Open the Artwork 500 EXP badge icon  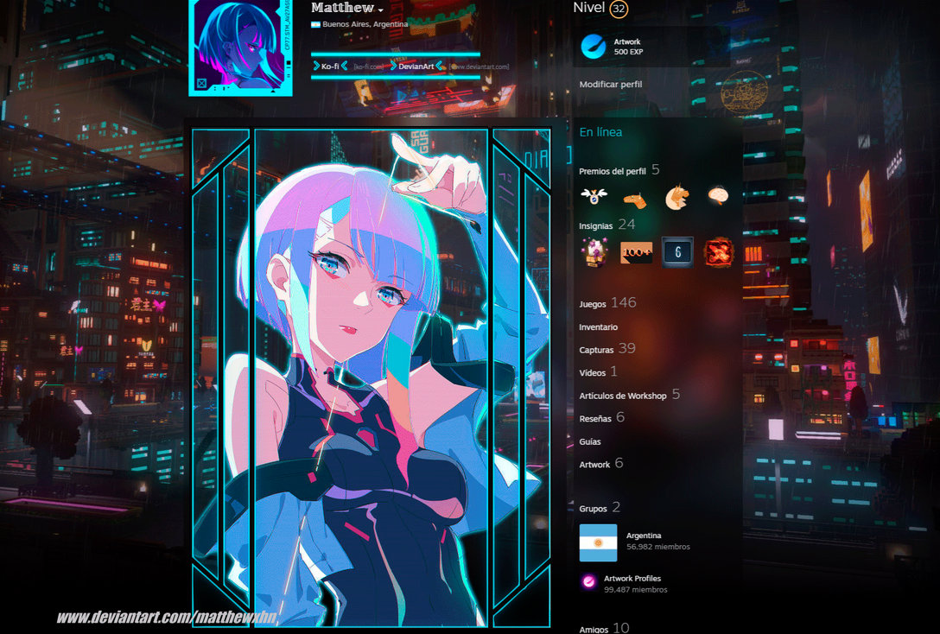click(594, 46)
